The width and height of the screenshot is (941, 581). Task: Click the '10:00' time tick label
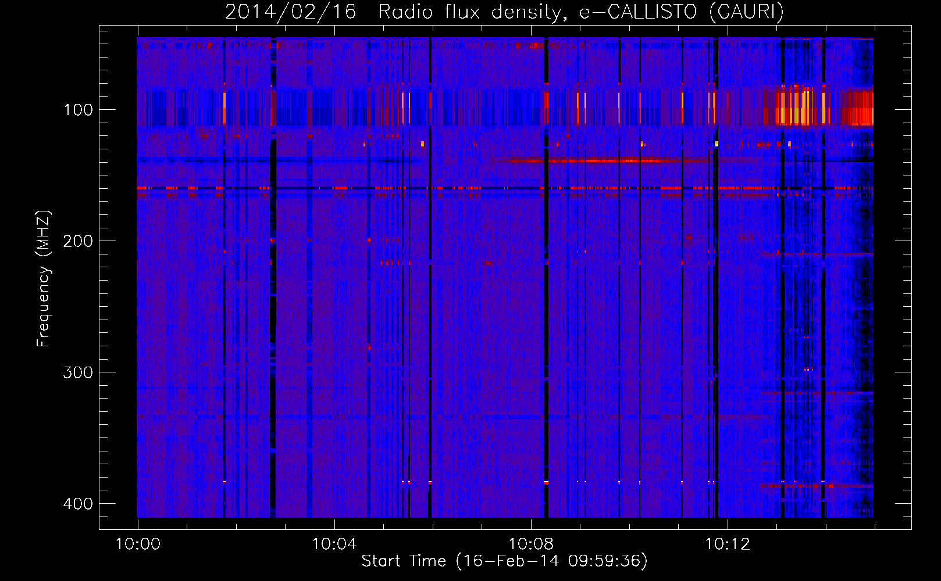[x=138, y=544]
